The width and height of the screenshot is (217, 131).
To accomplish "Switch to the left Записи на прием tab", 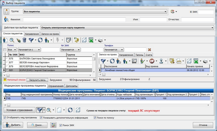I will [50, 34].
